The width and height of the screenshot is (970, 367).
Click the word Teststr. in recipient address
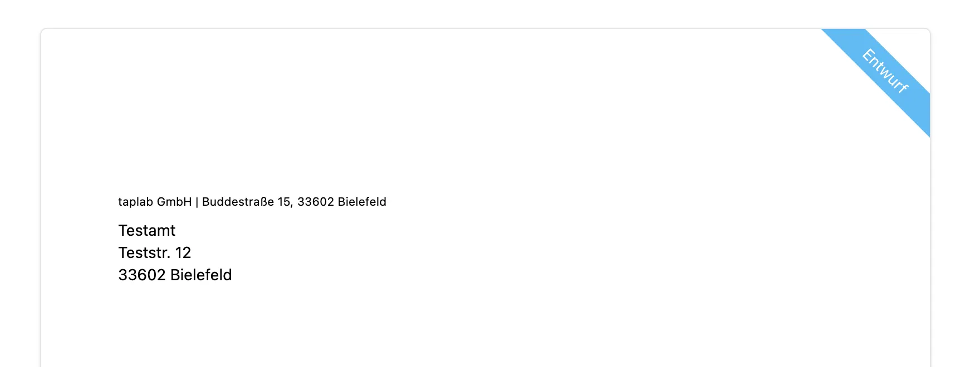pos(145,252)
